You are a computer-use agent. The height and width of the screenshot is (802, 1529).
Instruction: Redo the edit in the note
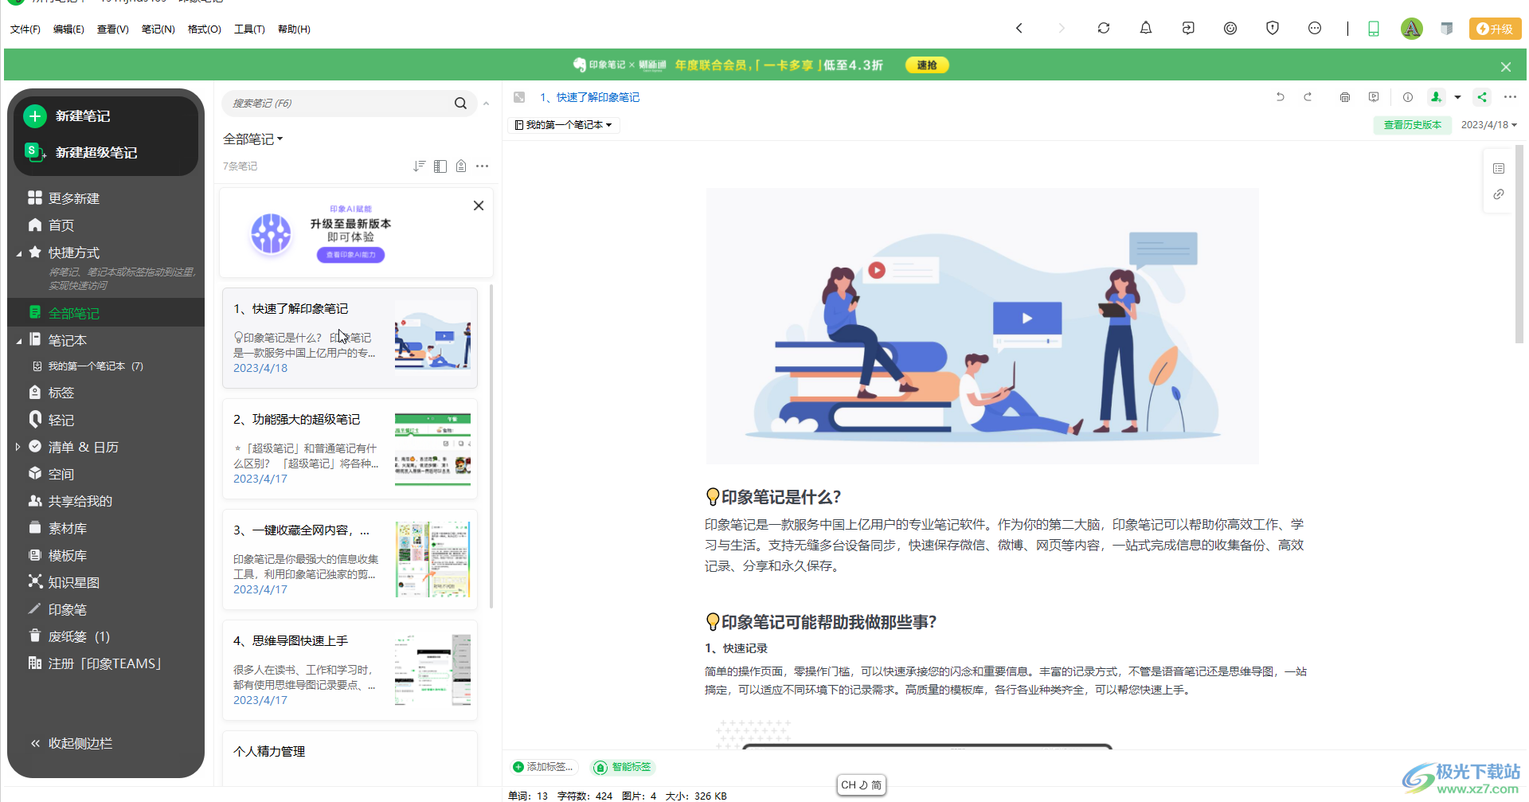pos(1308,97)
